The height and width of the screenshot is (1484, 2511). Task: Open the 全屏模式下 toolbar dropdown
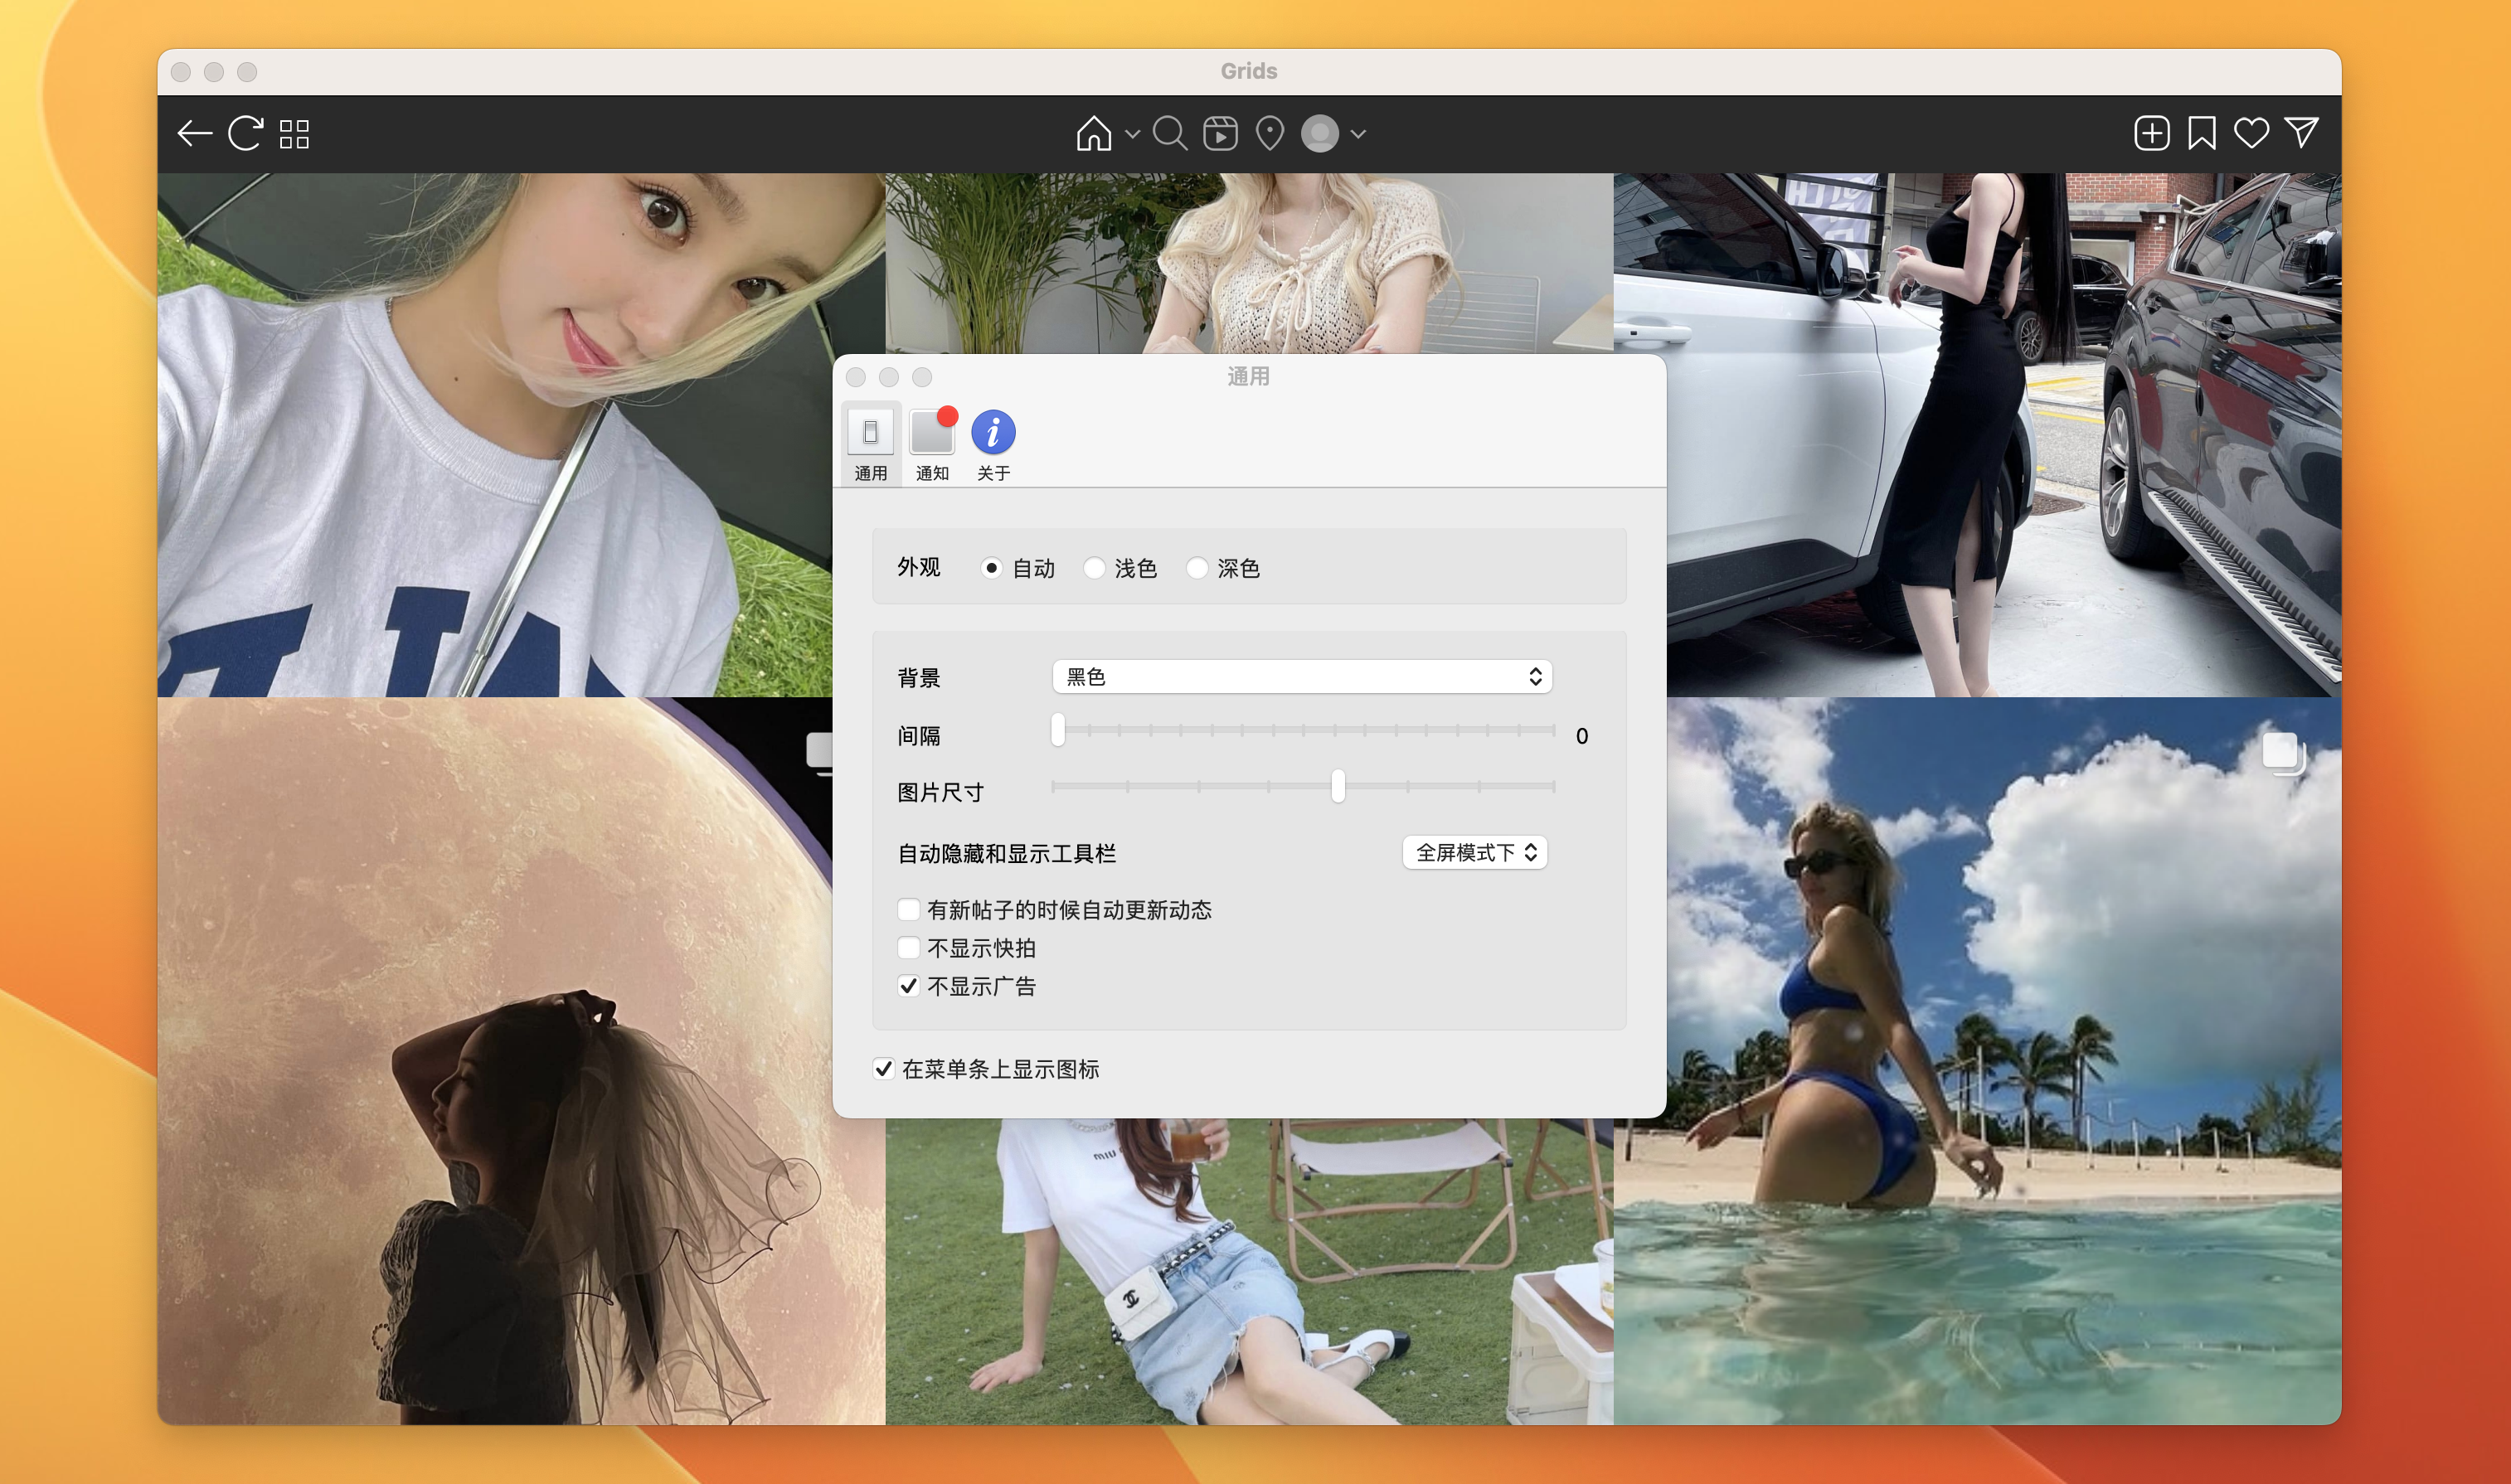point(1474,852)
